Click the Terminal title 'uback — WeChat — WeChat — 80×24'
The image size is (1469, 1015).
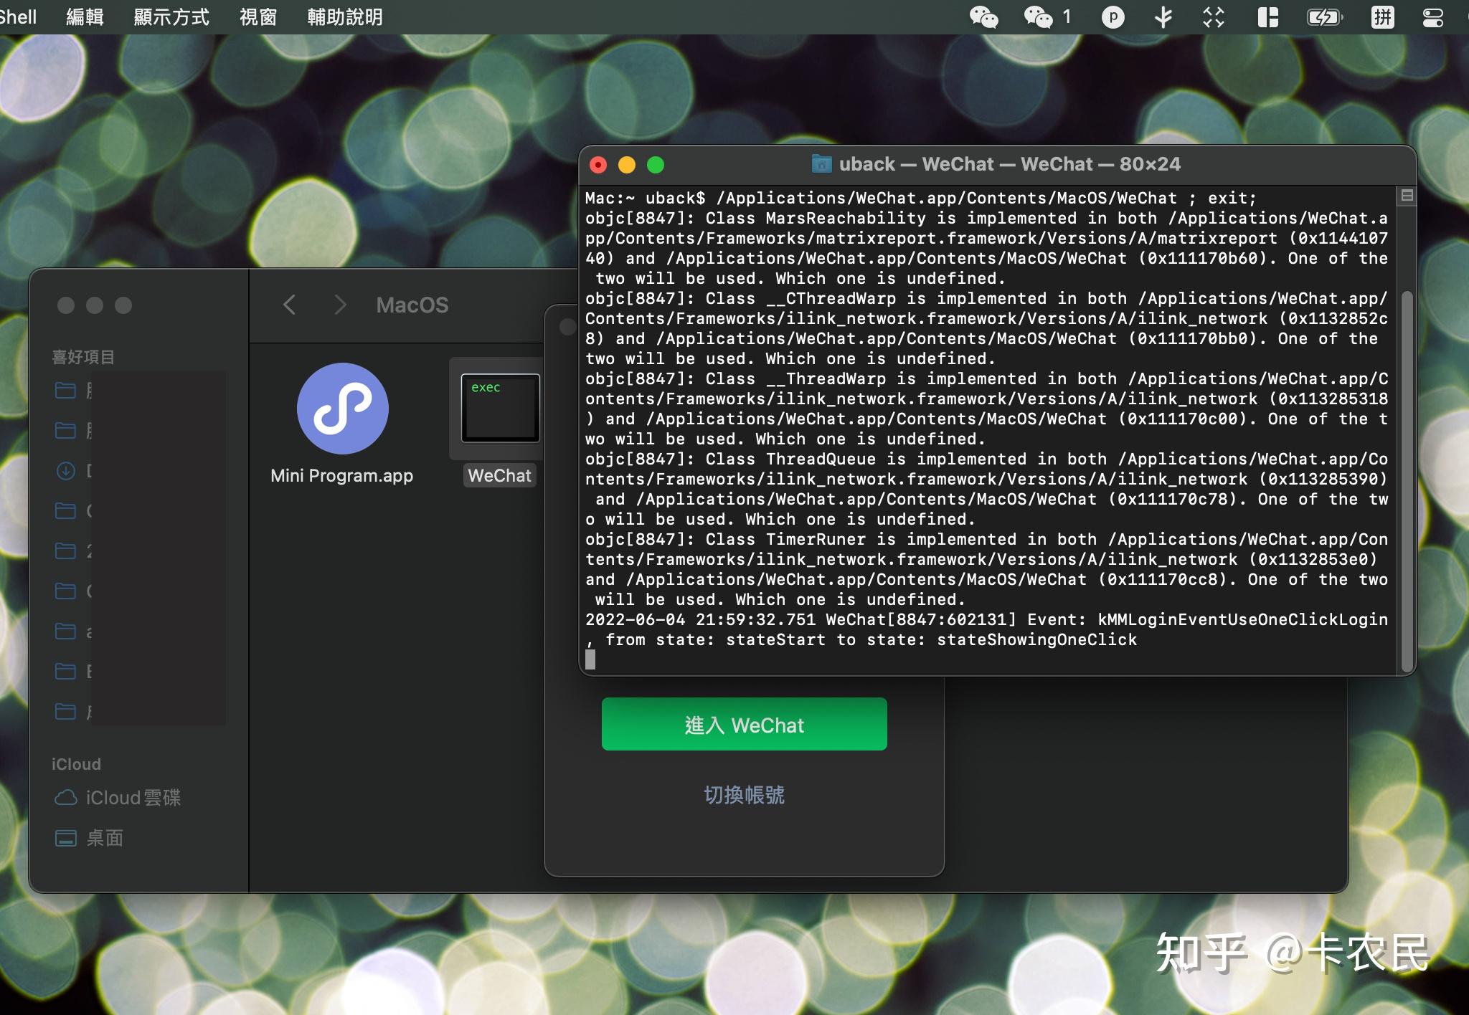(1009, 164)
